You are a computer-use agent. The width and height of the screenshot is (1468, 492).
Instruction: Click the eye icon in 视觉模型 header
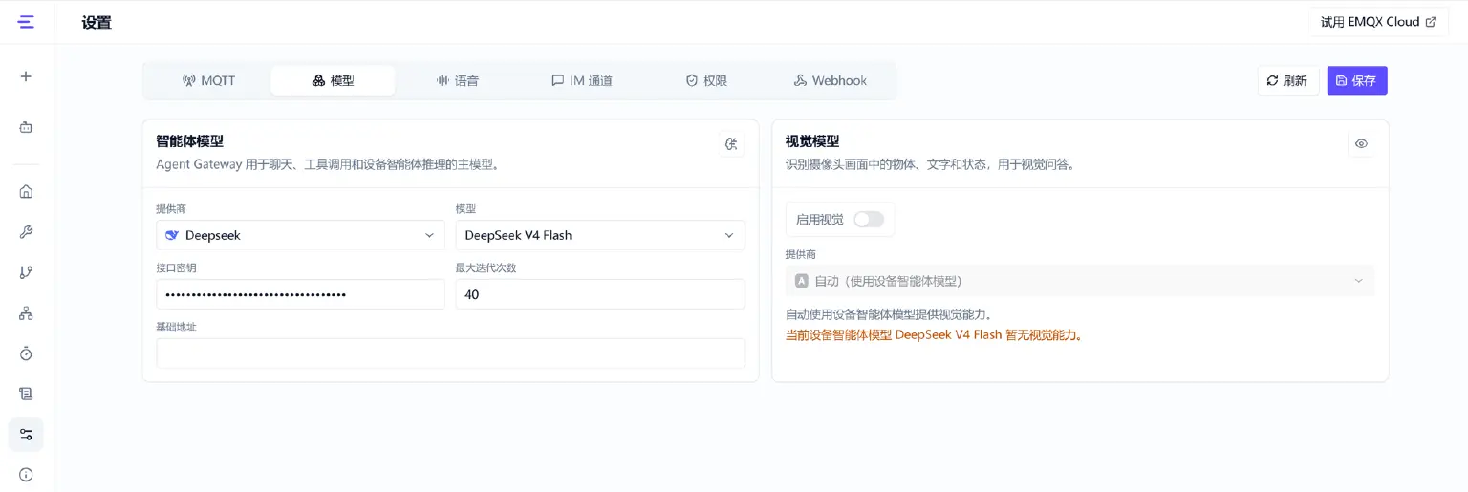point(1361,144)
